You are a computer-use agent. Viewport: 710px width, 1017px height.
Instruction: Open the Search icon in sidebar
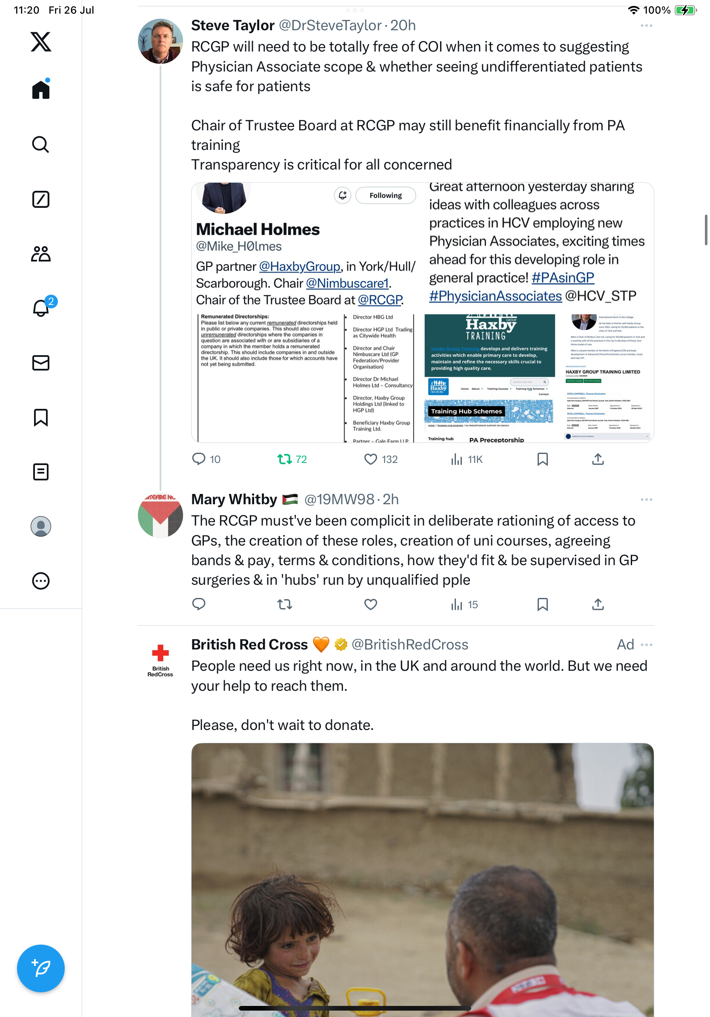coord(41,144)
